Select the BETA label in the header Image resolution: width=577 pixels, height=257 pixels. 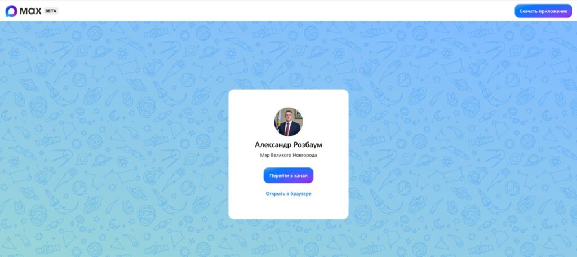coord(51,11)
